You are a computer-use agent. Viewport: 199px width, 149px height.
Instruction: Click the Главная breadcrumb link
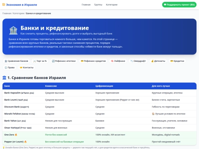[7, 13]
